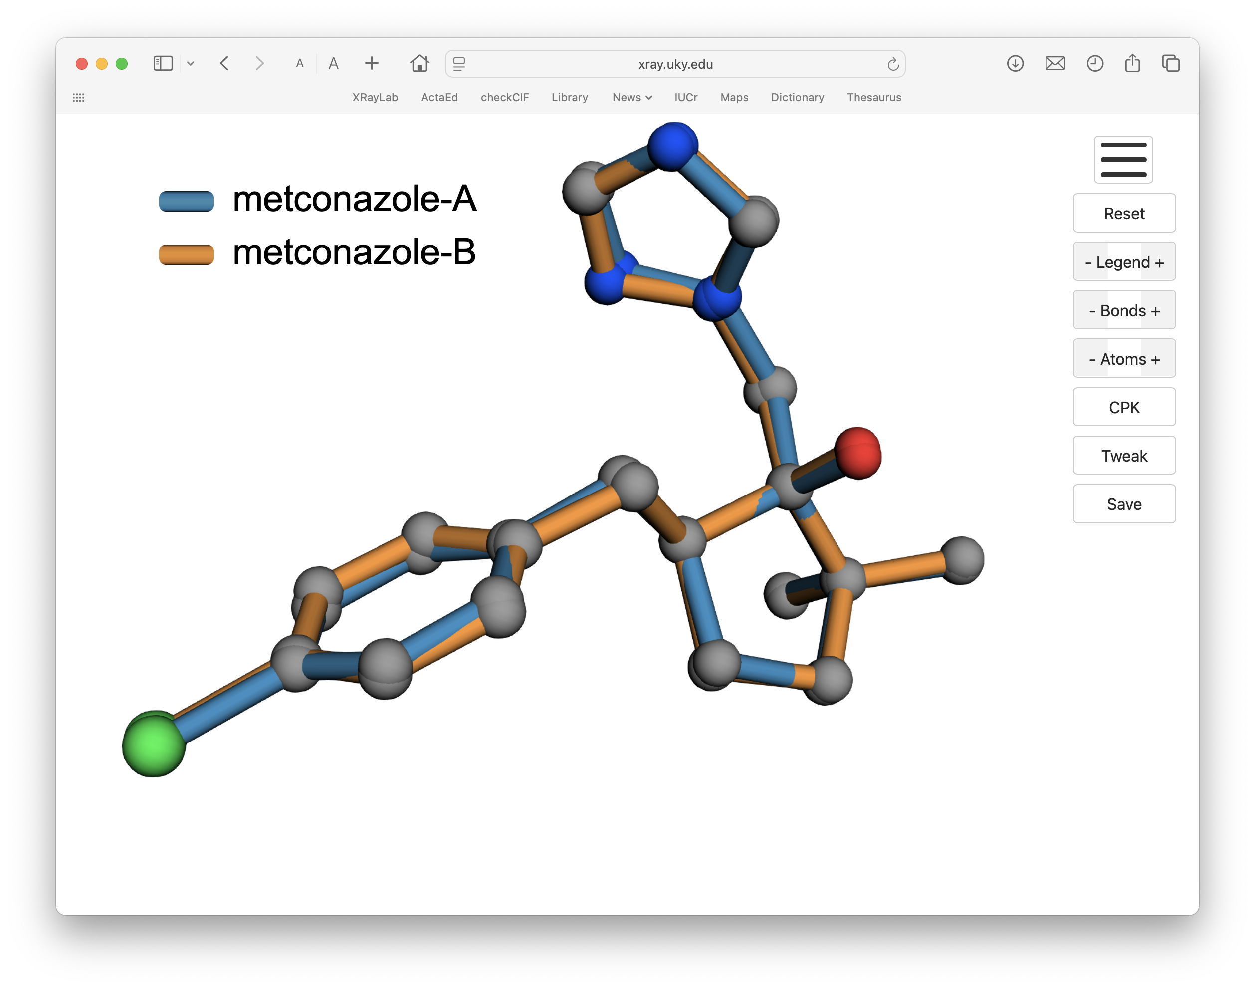Click the blue metconazole-A legend swatch
The width and height of the screenshot is (1255, 989).
click(x=187, y=201)
